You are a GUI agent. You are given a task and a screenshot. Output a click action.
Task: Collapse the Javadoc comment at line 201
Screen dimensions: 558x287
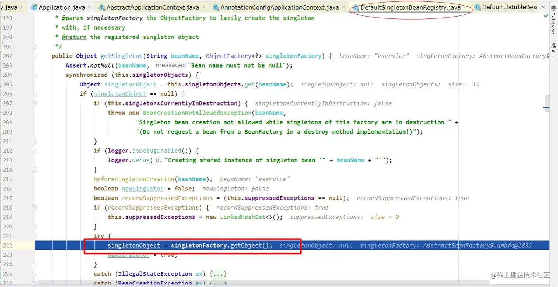point(35,46)
